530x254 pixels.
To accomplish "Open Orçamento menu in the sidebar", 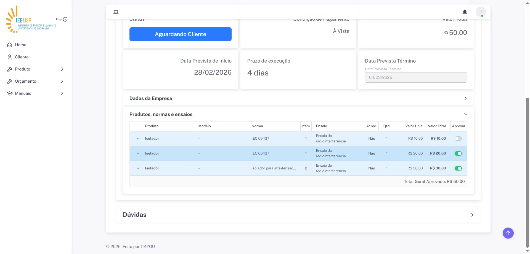I will [25, 81].
